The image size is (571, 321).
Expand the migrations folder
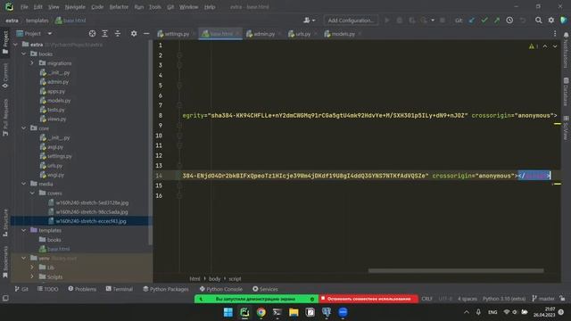pos(32,63)
